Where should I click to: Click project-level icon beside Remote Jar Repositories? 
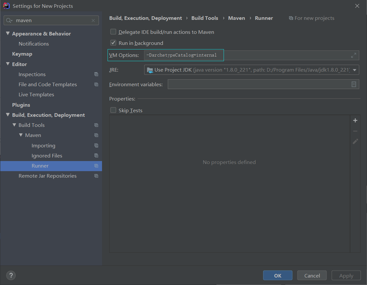(96, 176)
